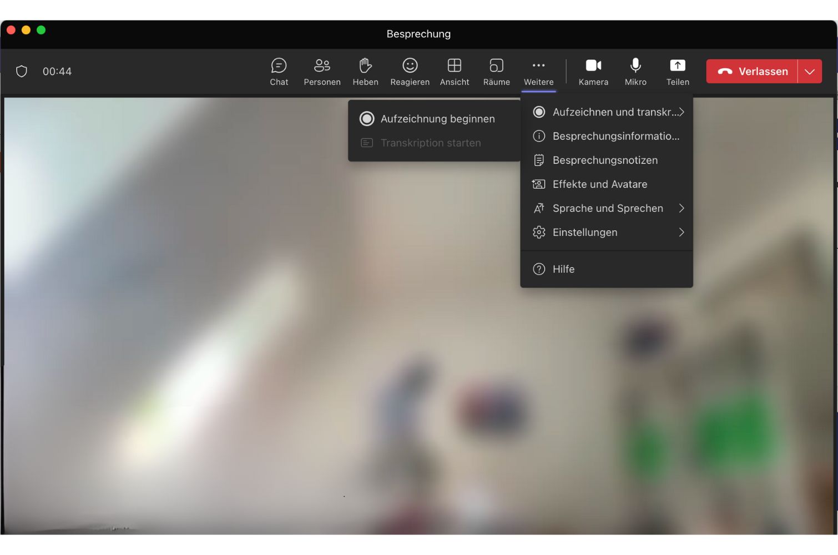Start screen sharing with Teilen
This screenshot has width=838, height=555.
(x=678, y=71)
